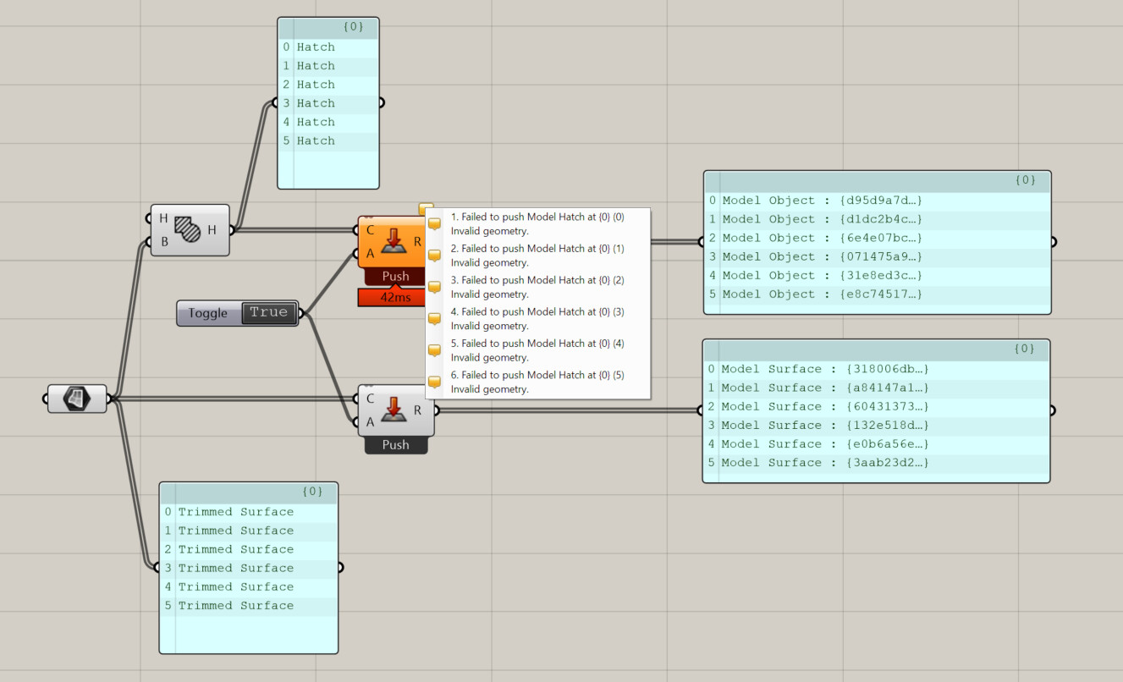Select Model Surface {318006db…} row
The image size is (1123, 682).
pyautogui.click(x=877, y=369)
